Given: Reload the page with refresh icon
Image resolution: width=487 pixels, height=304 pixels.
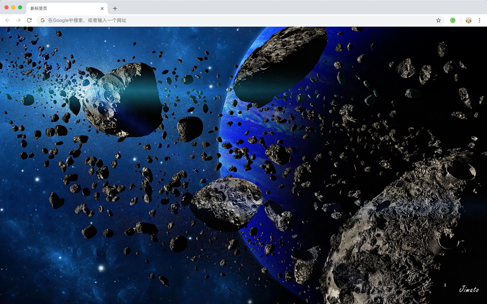Looking at the screenshot, I should pyautogui.click(x=29, y=20).
